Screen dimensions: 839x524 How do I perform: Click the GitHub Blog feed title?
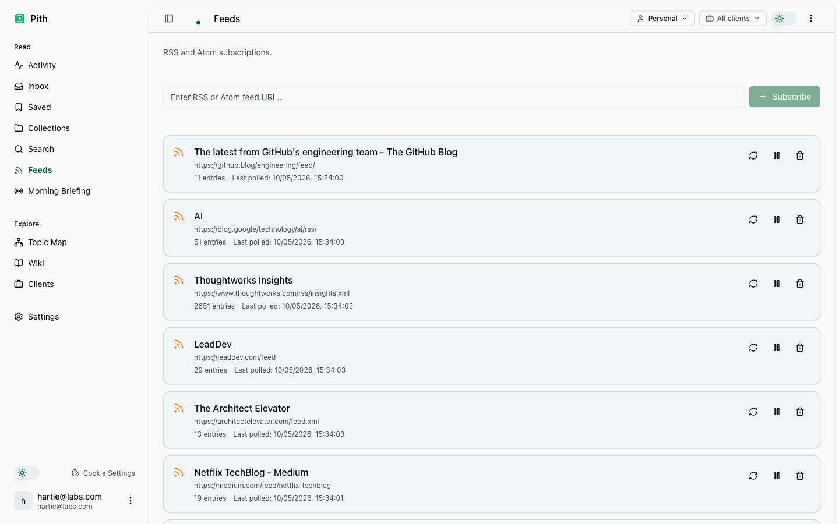[x=326, y=152]
